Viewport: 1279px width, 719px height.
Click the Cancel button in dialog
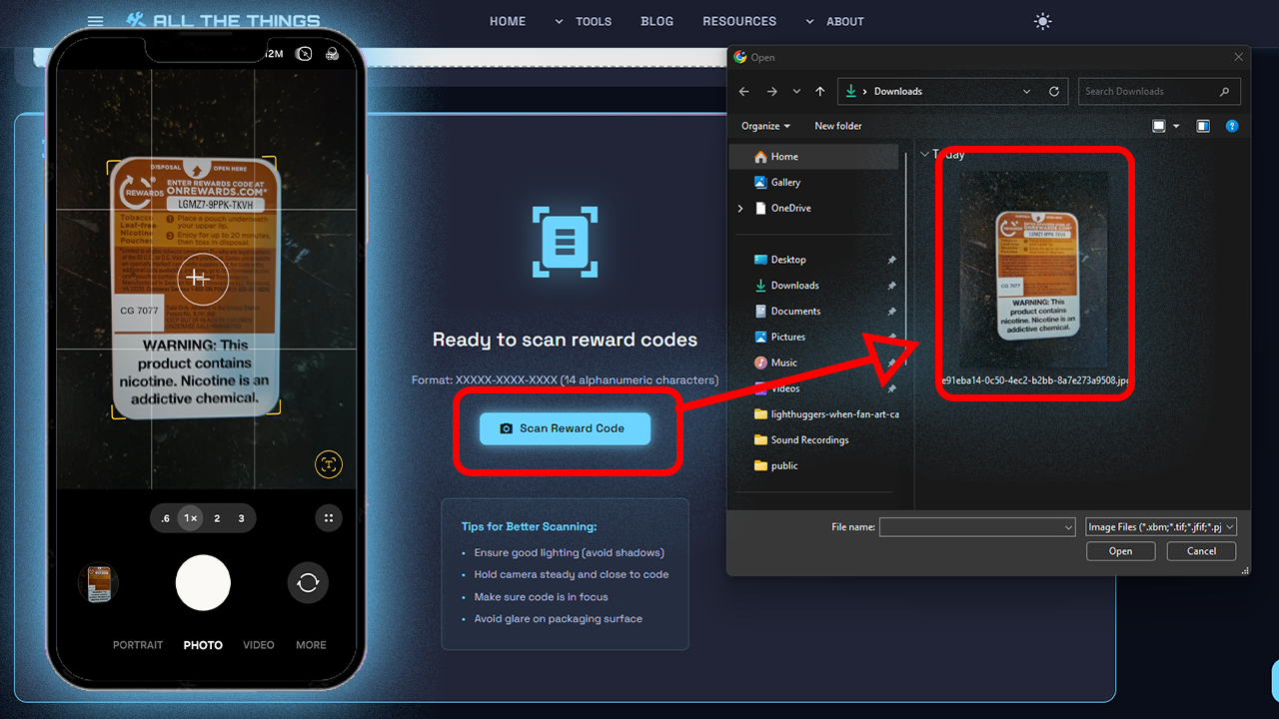(x=1200, y=551)
